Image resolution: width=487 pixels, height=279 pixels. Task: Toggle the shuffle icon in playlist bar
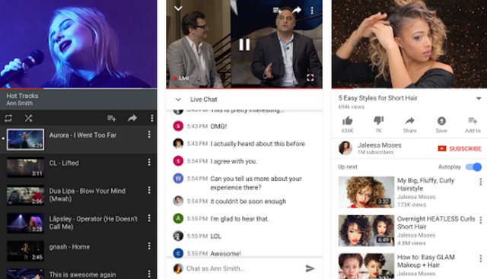point(29,118)
